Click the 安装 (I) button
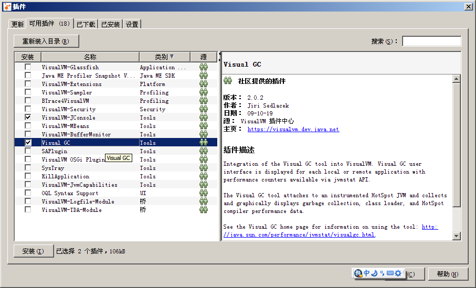476x288 pixels. (x=34, y=251)
